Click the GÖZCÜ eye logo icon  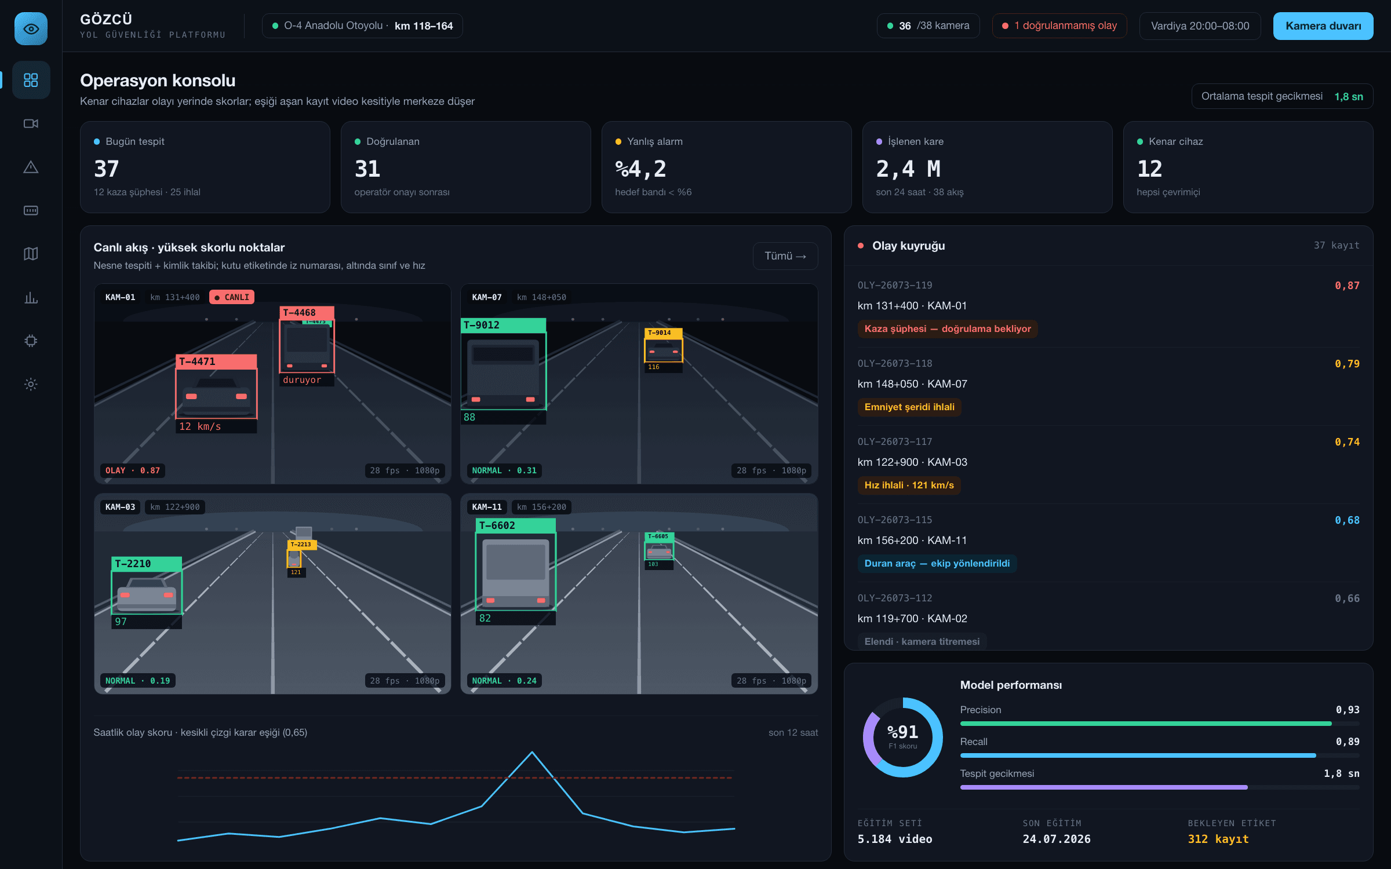tap(31, 28)
